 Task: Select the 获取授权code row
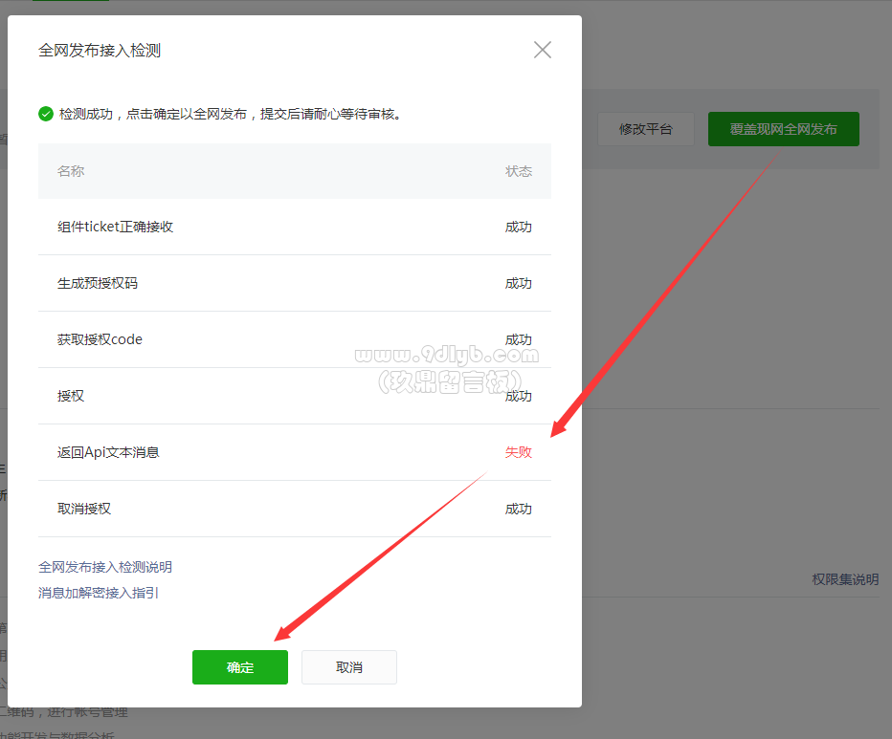point(295,339)
